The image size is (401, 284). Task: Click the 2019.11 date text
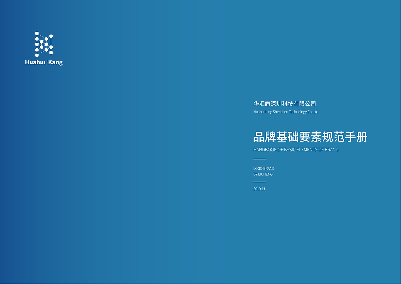(259, 189)
